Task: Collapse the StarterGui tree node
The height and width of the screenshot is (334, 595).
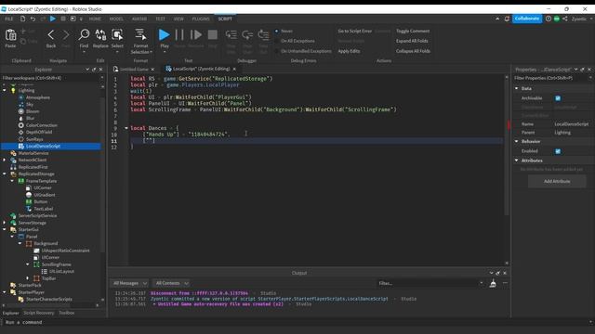Action: [5, 229]
